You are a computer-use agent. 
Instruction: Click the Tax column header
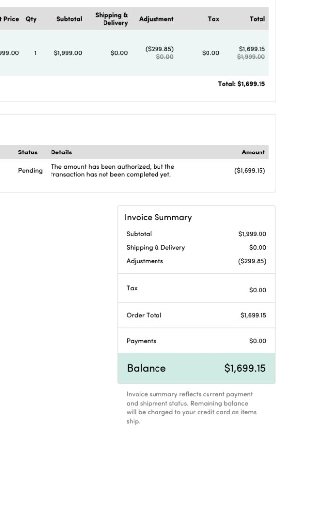coord(213,19)
